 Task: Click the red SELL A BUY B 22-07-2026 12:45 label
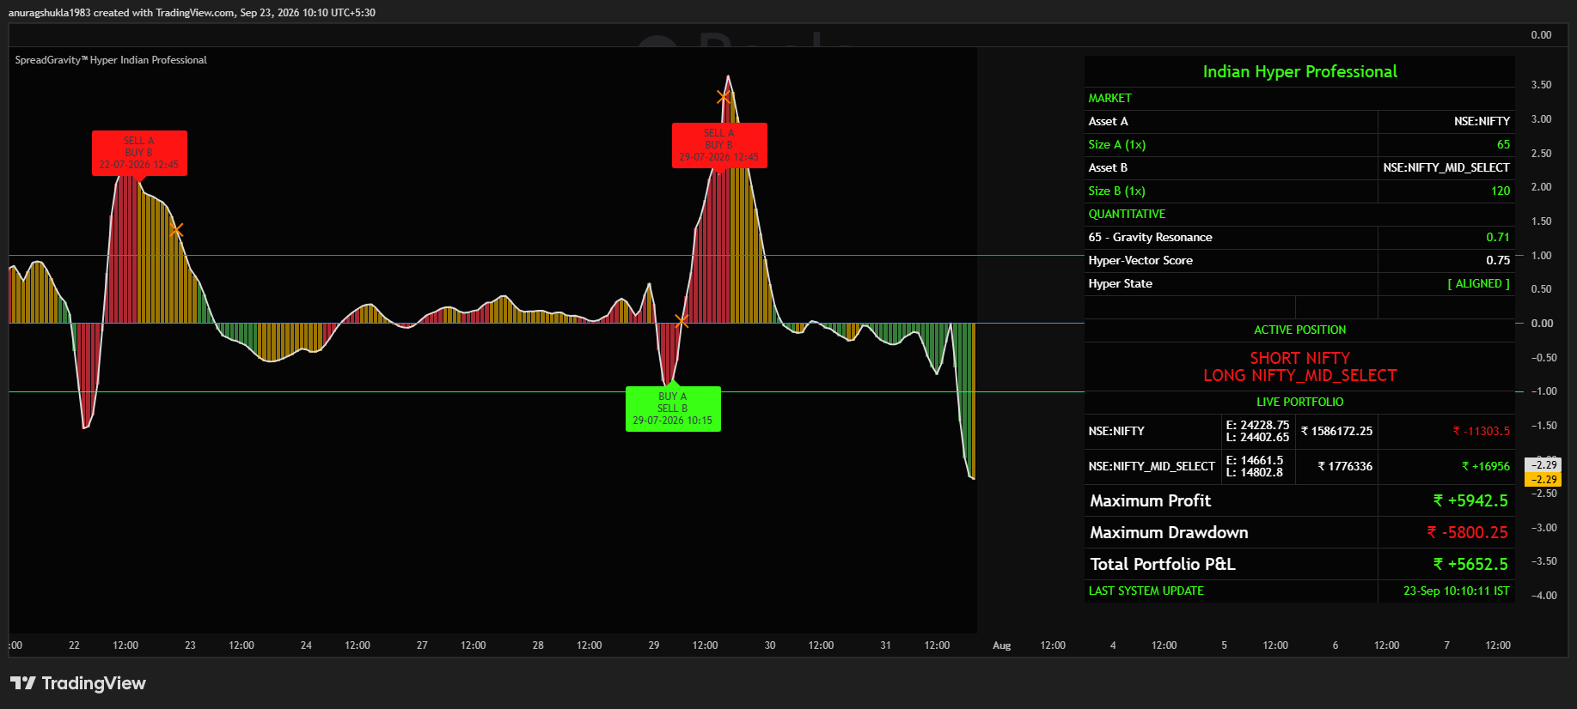139,153
